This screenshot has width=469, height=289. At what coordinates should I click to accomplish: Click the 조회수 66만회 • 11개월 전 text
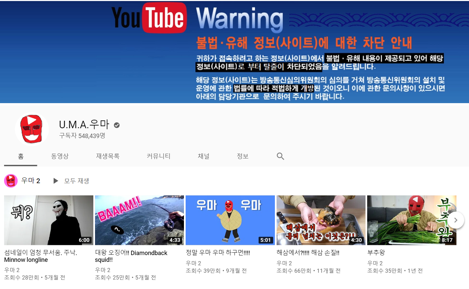[308, 271]
